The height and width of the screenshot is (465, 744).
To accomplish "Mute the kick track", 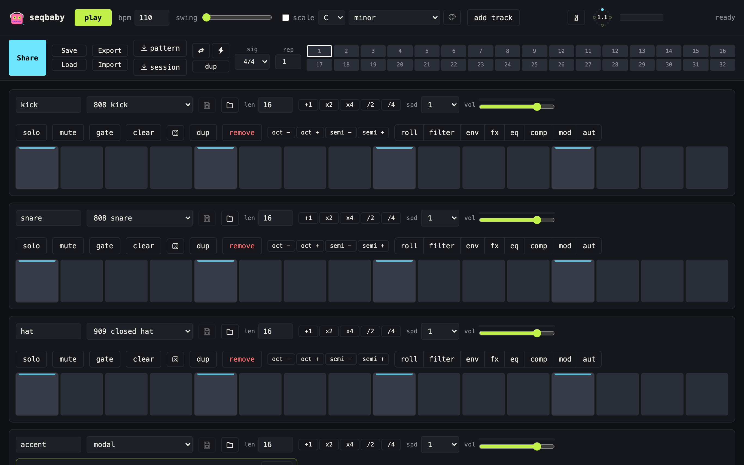I will tap(68, 133).
